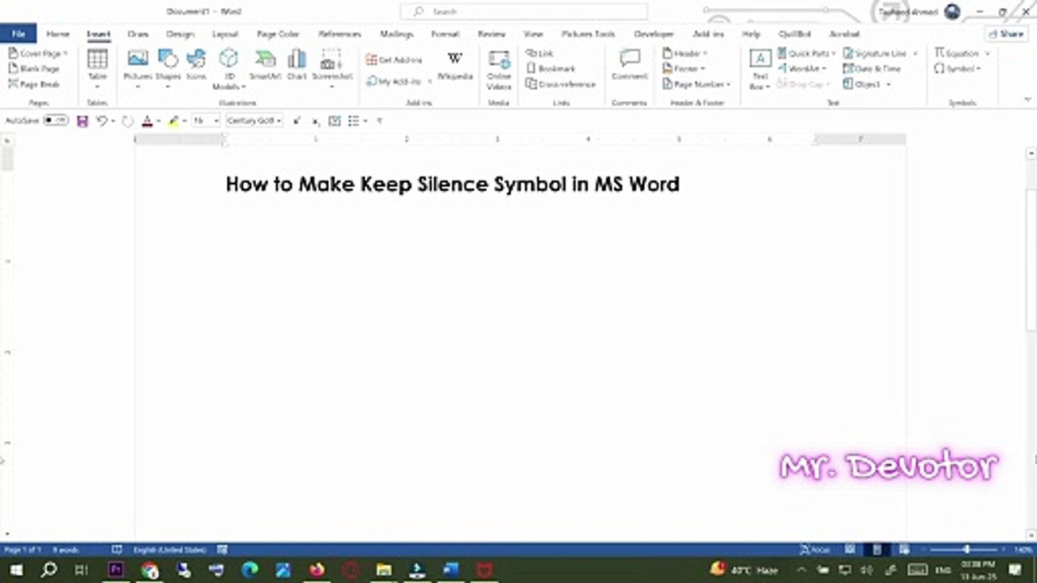The image size is (1037, 583).
Task: Insert a Bookmark
Action: (551, 69)
